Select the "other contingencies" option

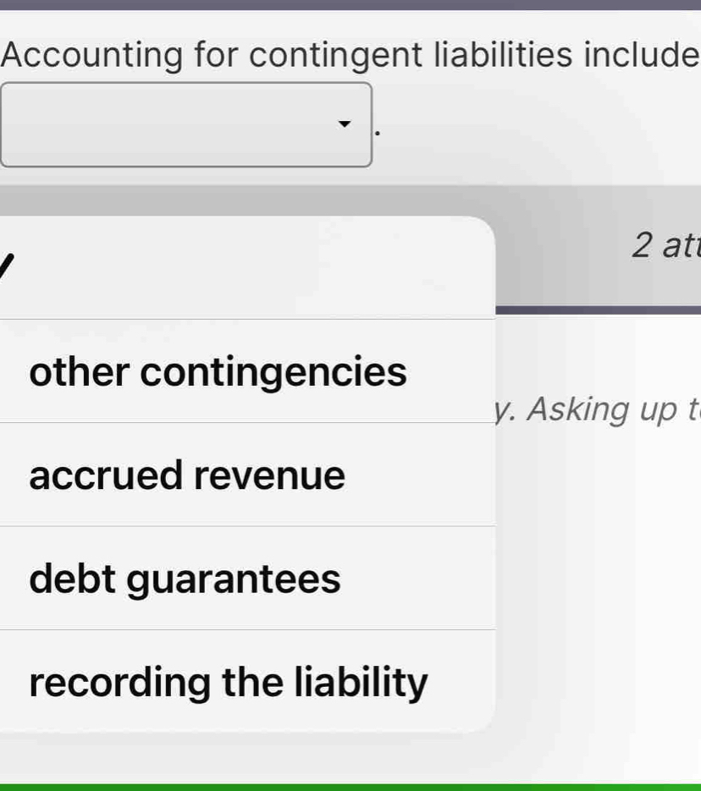click(218, 371)
